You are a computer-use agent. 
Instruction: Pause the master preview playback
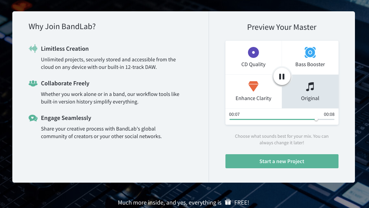pos(282,76)
